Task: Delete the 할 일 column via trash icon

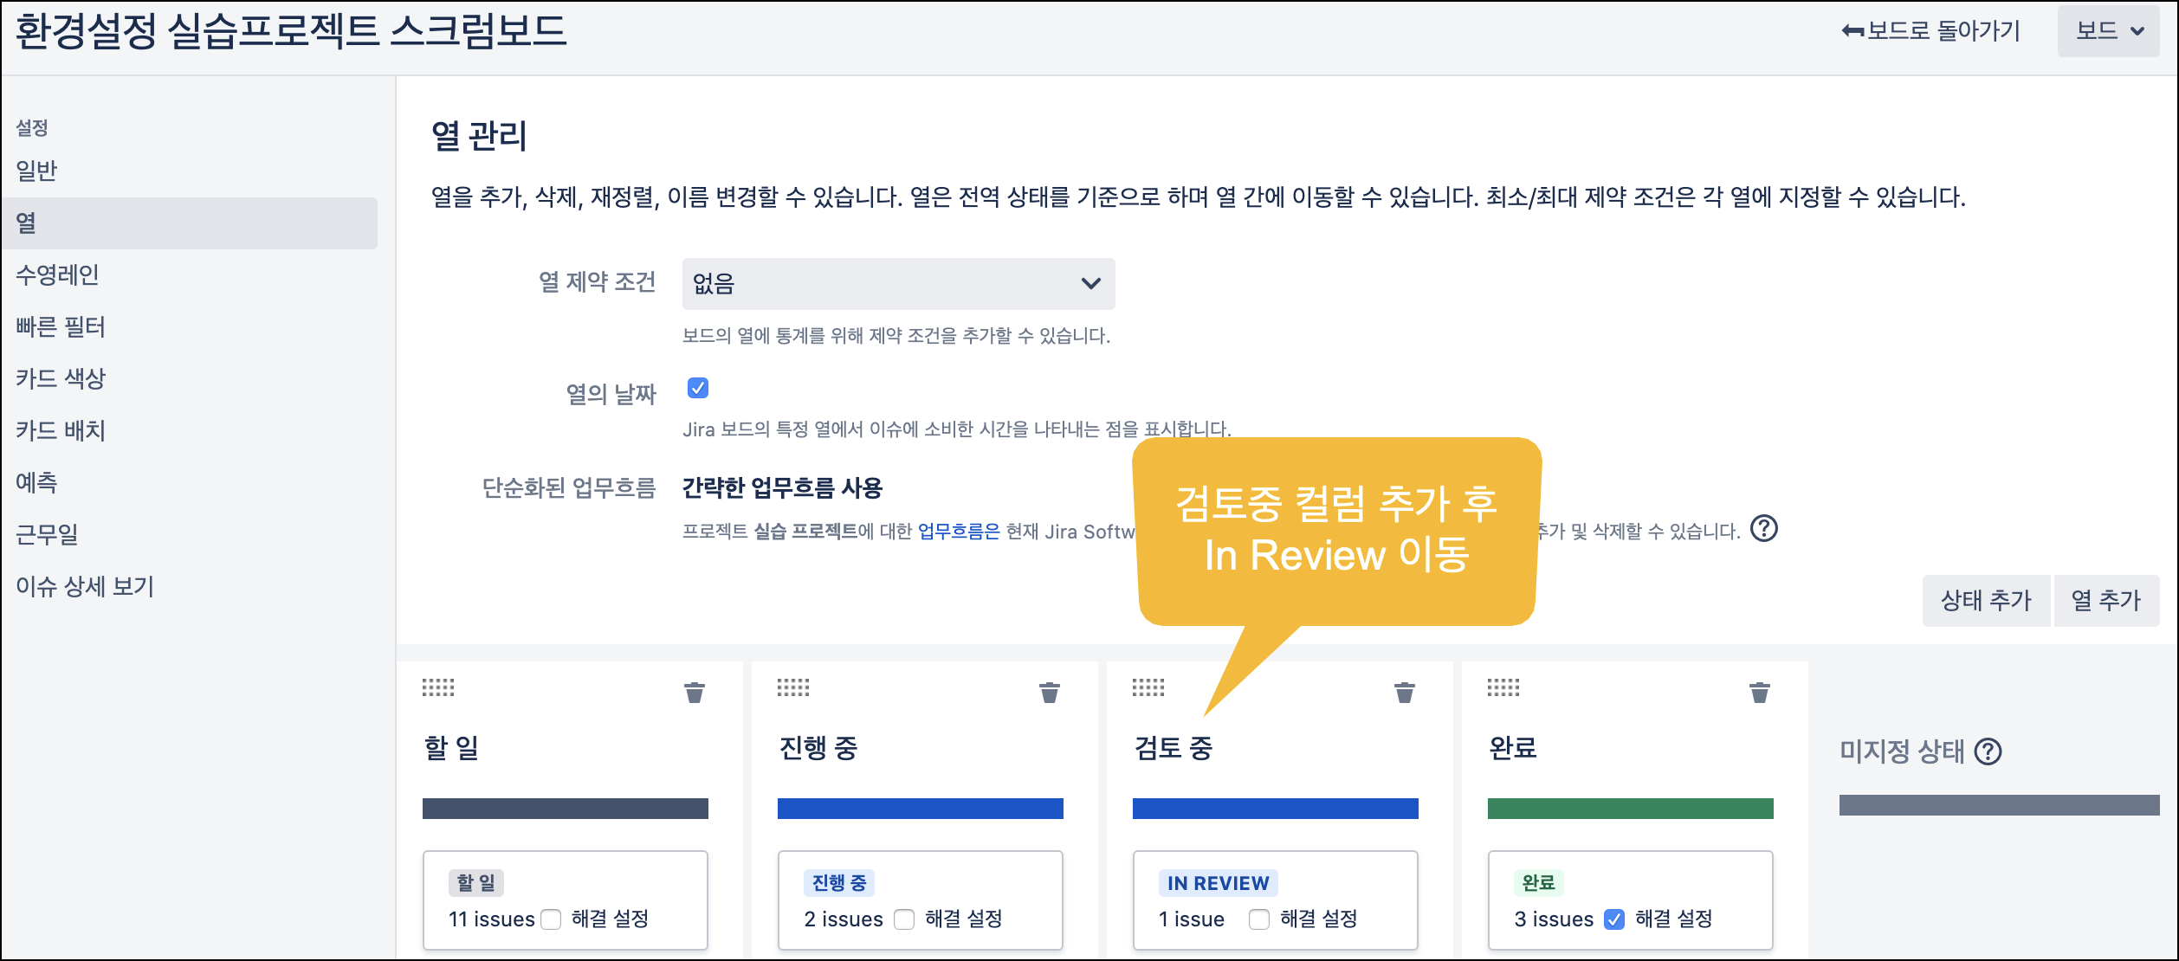Action: click(695, 693)
